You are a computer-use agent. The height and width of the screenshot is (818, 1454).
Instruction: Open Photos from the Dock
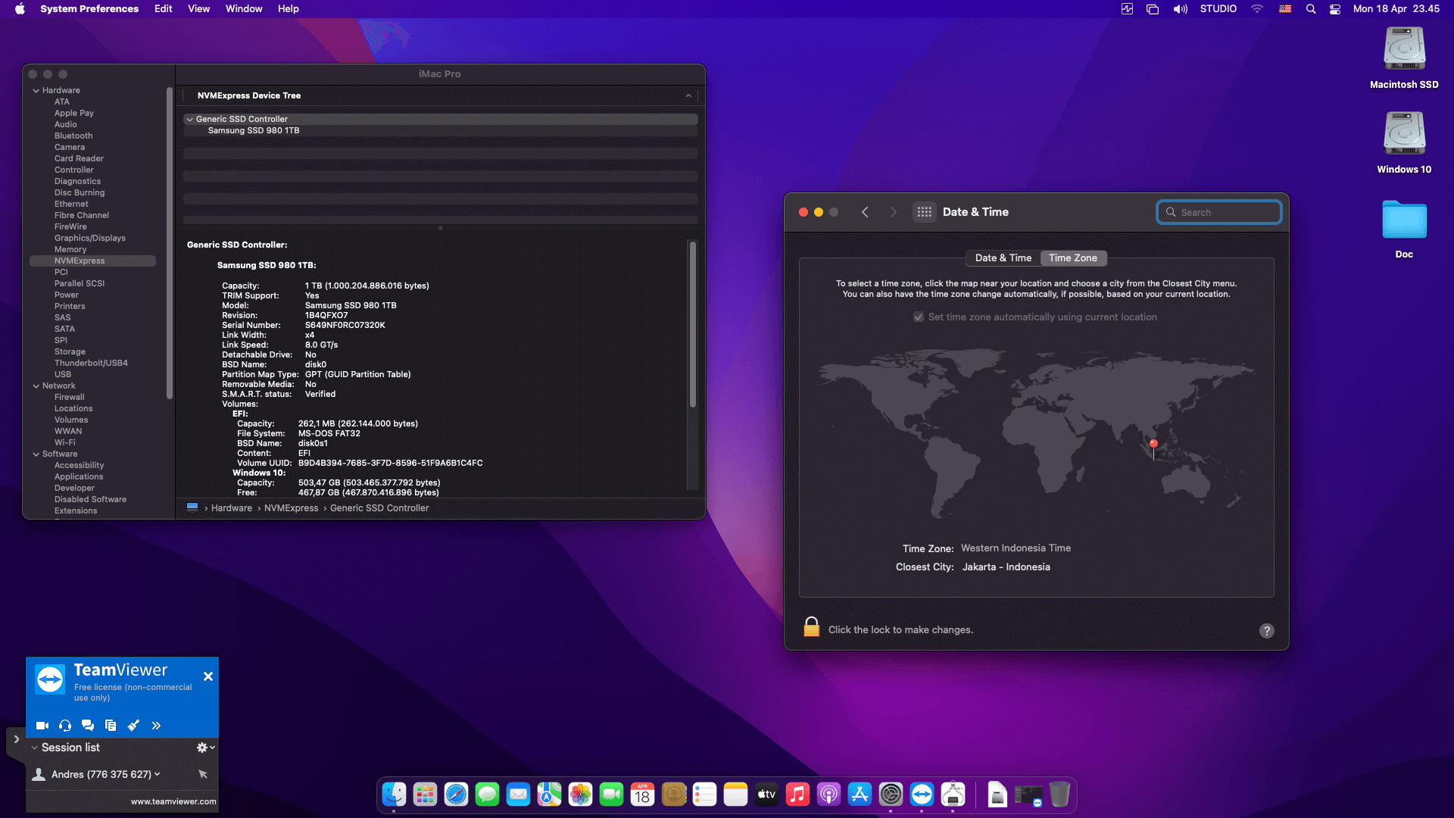coord(580,794)
